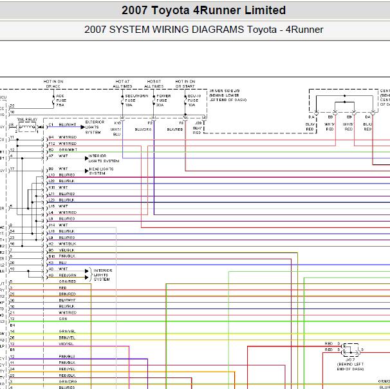Select the A8 WHT wire label

58,269
